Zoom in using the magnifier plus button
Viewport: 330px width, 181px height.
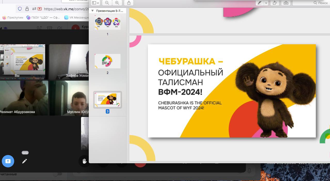117,3
